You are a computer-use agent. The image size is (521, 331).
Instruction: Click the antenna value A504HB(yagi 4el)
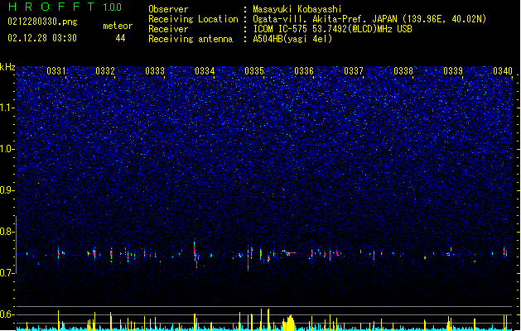292,39
